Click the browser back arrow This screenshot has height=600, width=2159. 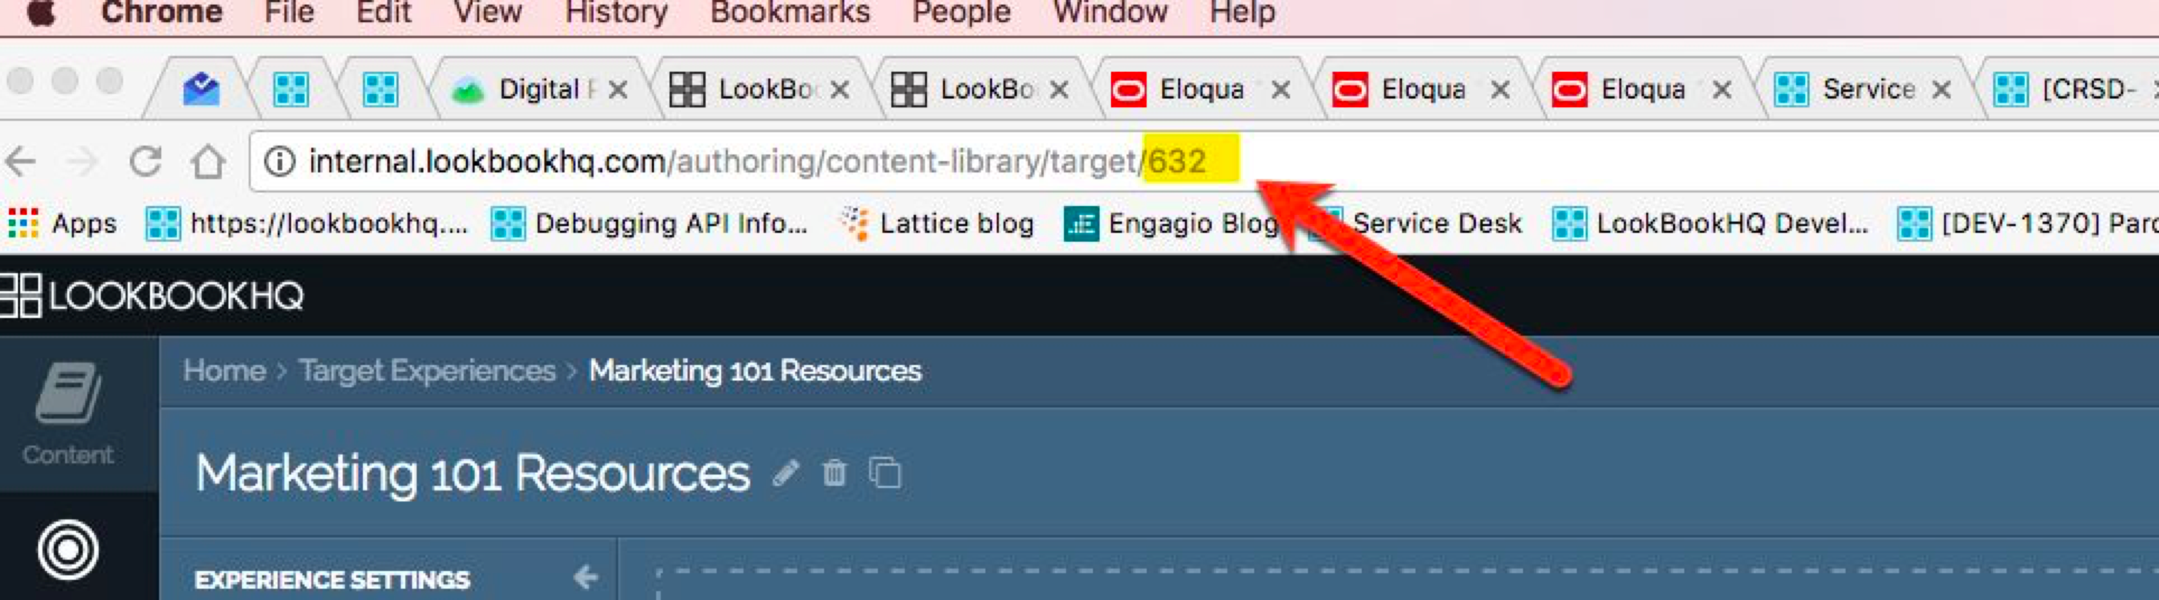[x=21, y=161]
